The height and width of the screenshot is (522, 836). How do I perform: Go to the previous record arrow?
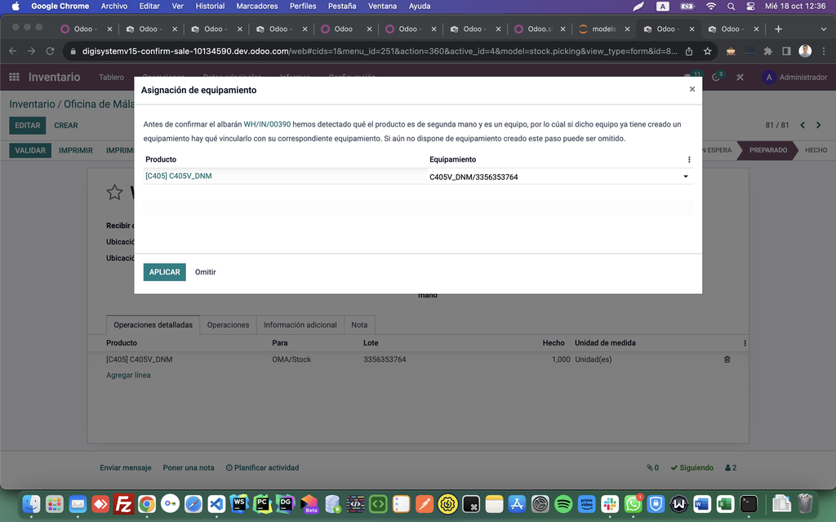pyautogui.click(x=803, y=125)
